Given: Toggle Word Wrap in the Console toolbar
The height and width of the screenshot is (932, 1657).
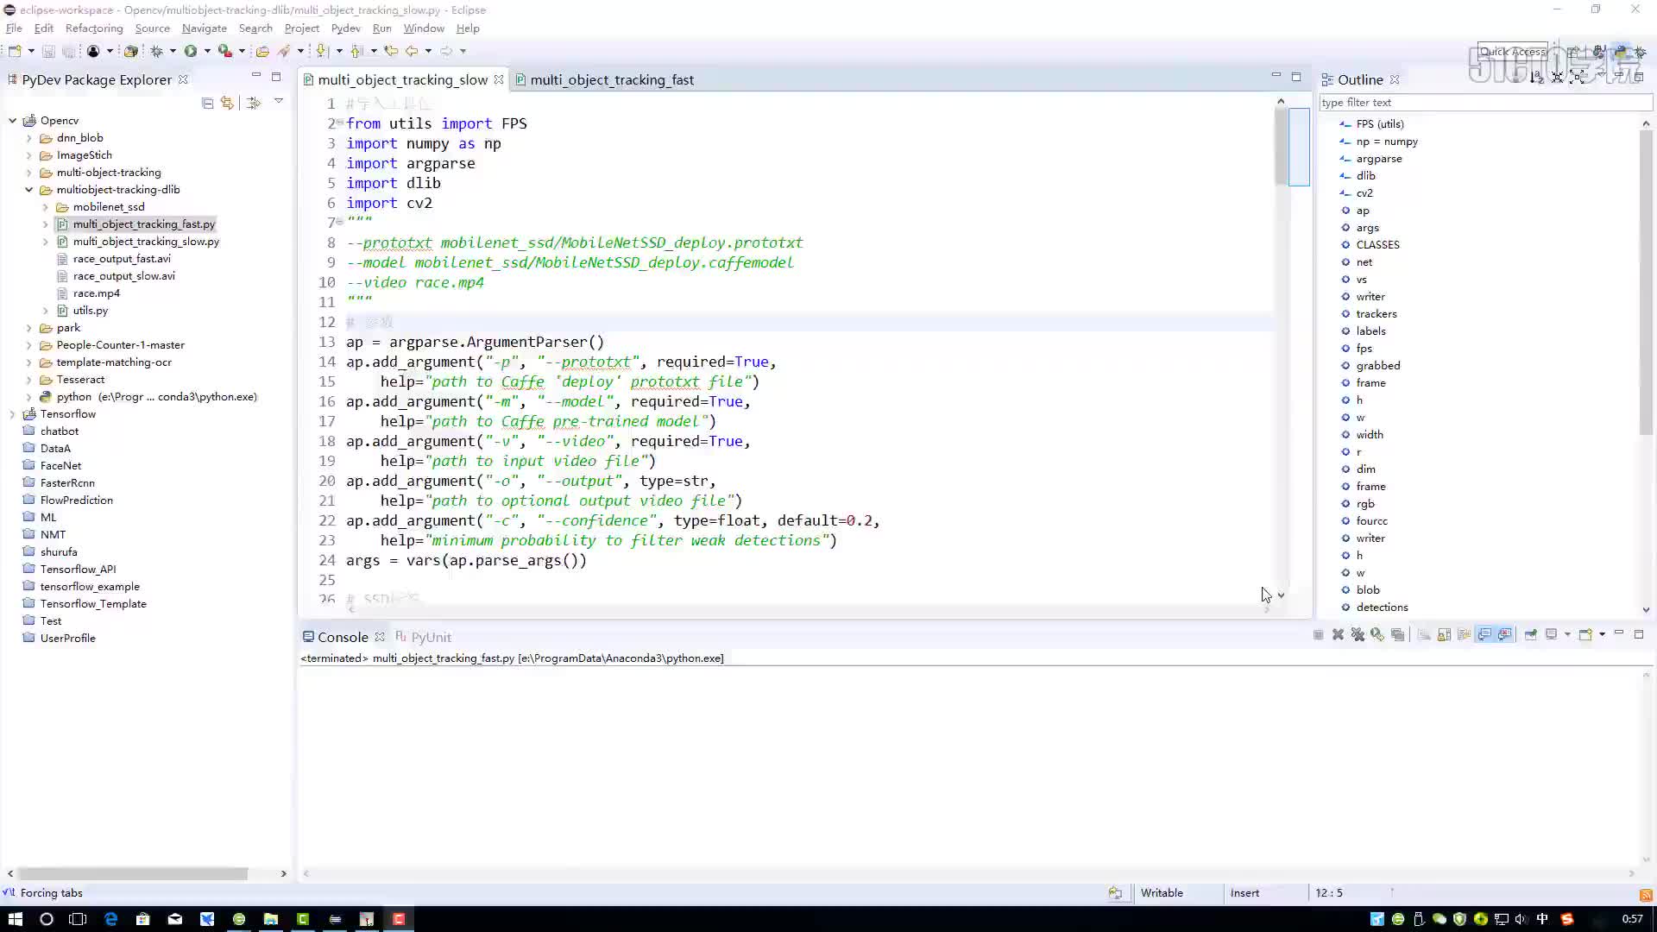Looking at the screenshot, I should coord(1464,634).
